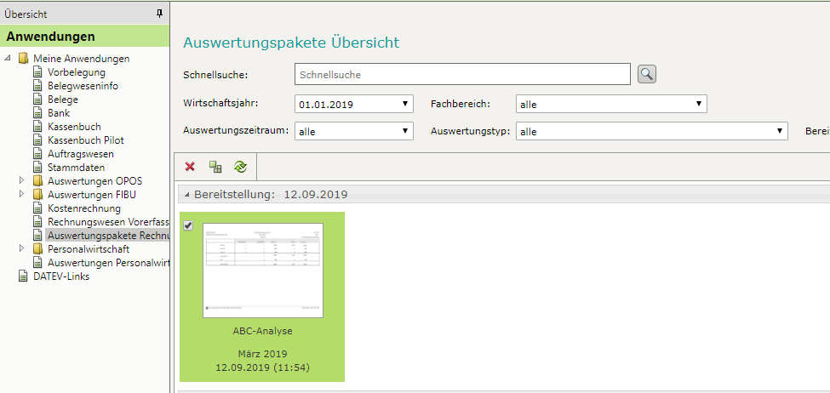Click the document icon beside Stammdaten
This screenshot has height=393, width=830.
[x=37, y=167]
